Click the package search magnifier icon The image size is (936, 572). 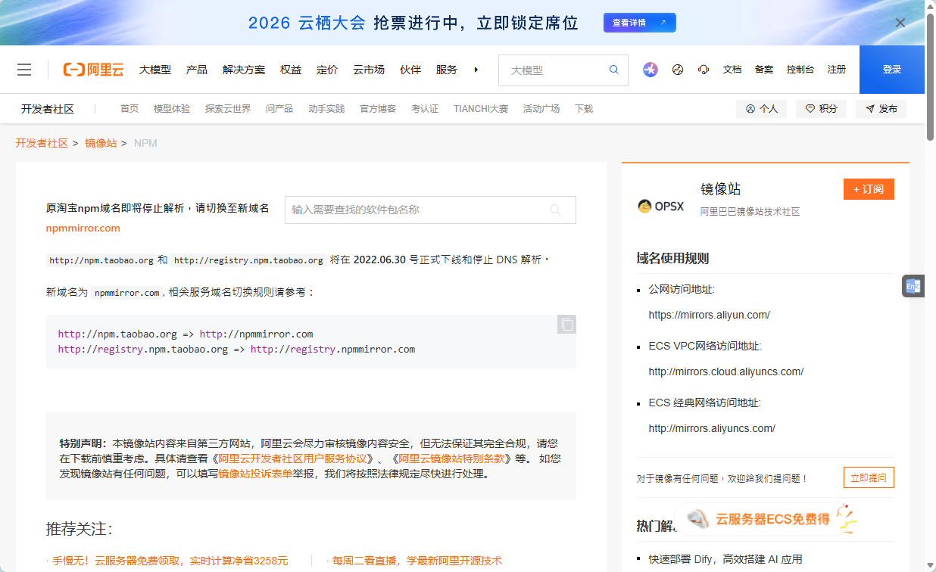tap(557, 210)
